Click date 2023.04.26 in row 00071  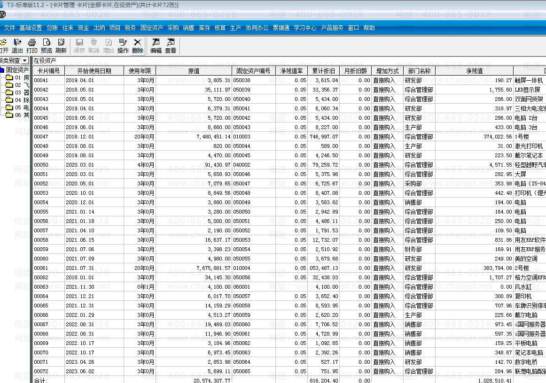pyautogui.click(x=94, y=362)
